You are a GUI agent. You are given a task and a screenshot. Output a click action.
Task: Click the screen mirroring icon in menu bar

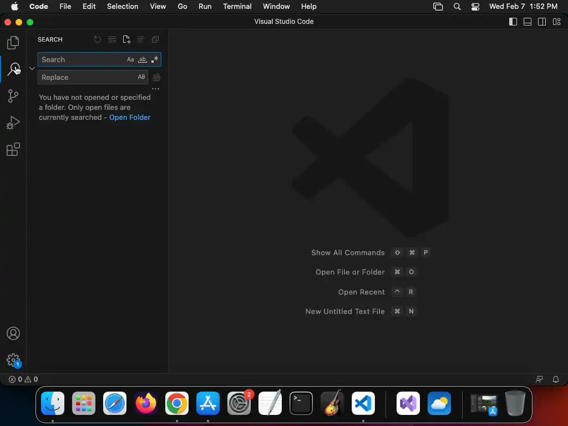click(438, 7)
